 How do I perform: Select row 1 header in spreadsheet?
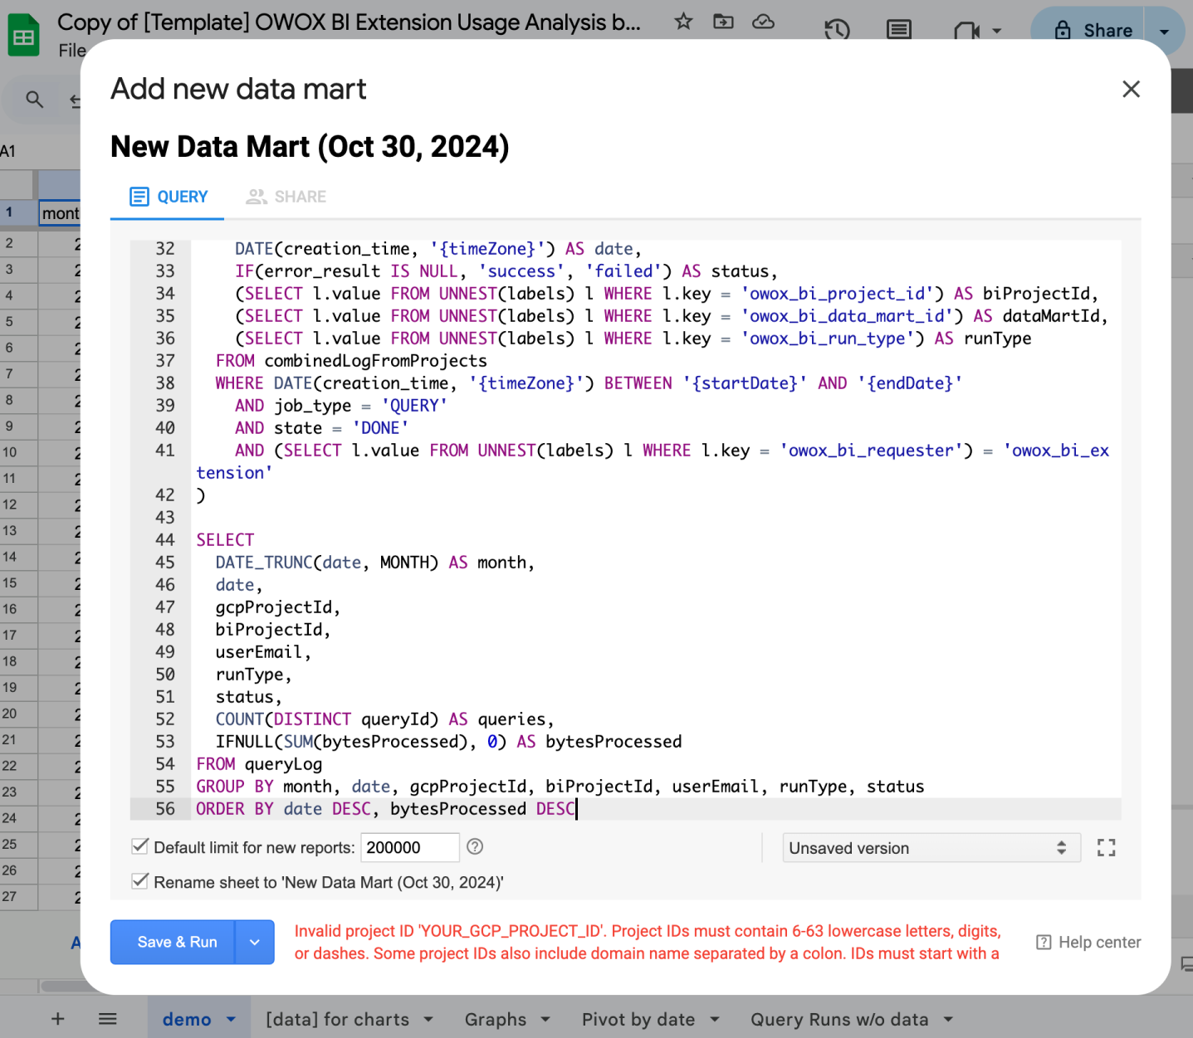18,212
